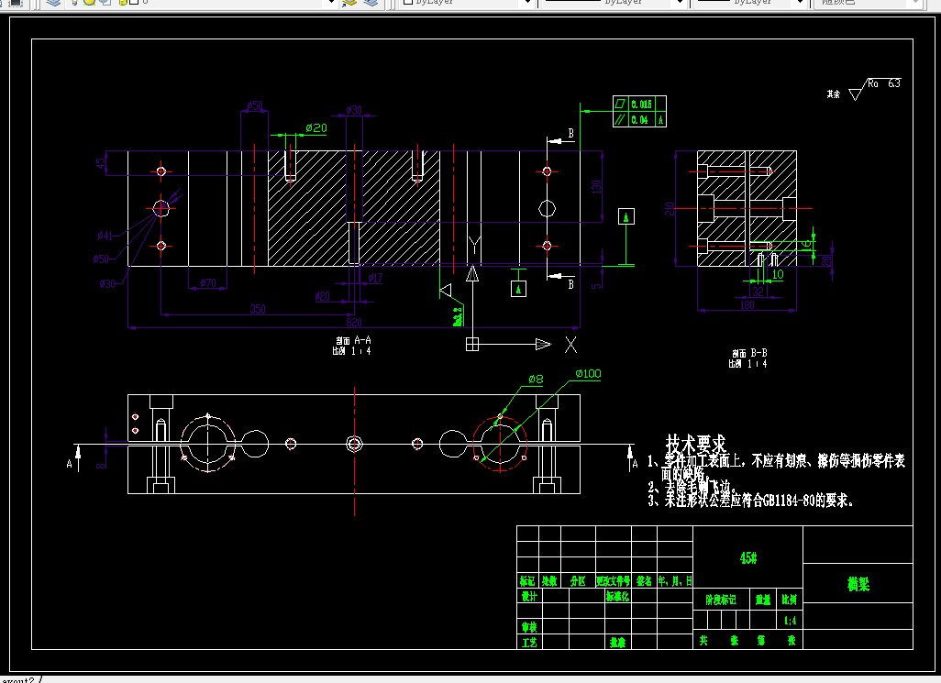Switch to the Layout2 tab at bottom
Screen dimensions: 941x683
(x=18, y=680)
